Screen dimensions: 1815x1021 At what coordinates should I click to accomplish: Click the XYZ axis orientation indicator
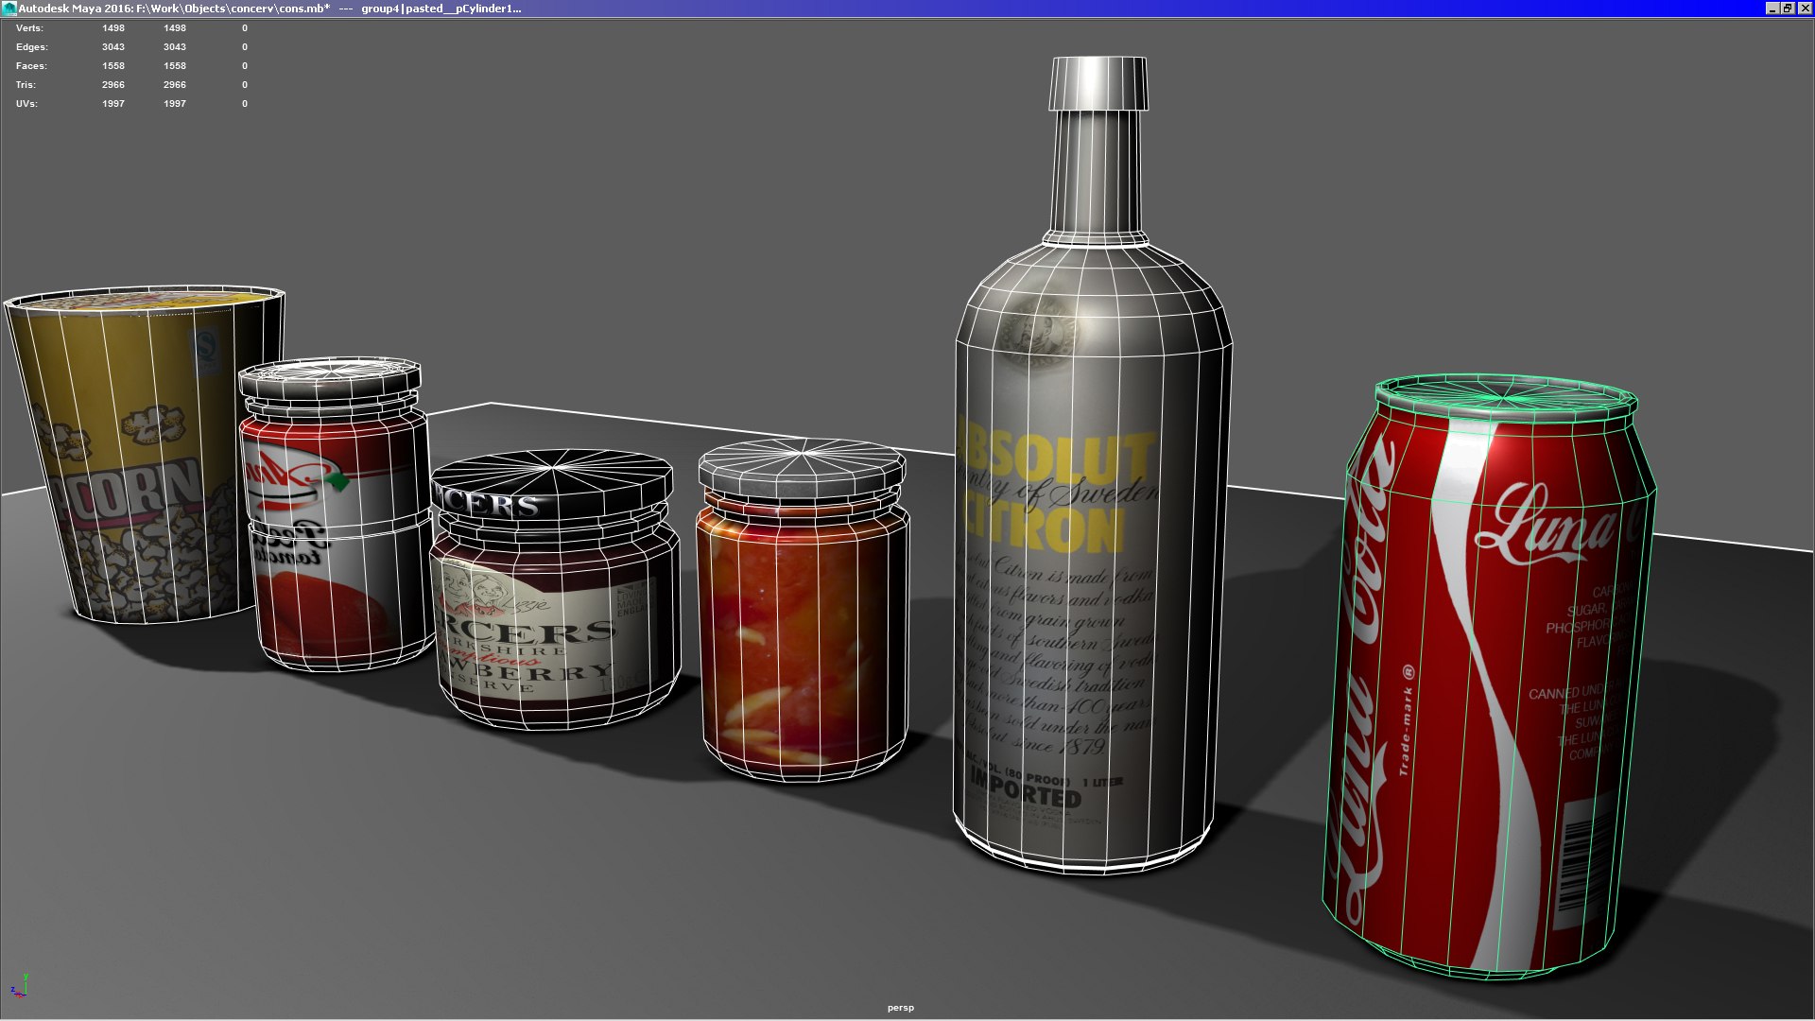[x=19, y=986]
